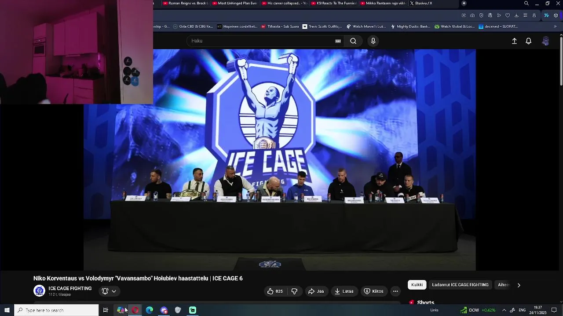Open Microsoft Edge from taskbar
The image size is (563, 316).
pos(150,310)
